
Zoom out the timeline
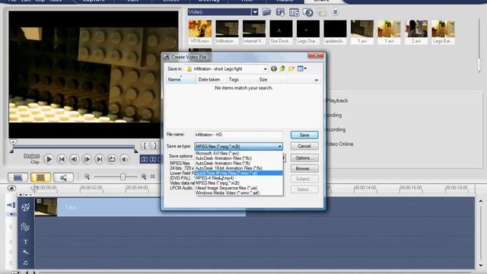point(88,177)
